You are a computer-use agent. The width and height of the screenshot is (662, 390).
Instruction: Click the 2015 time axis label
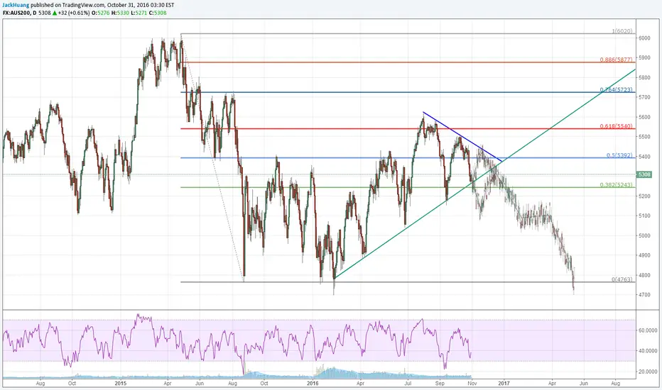coord(121,384)
